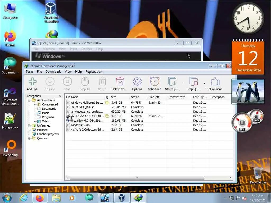Click the Windows Start orb
Image resolution: width=271 pixels, height=203 pixels.
pyautogui.click(x=7, y=198)
